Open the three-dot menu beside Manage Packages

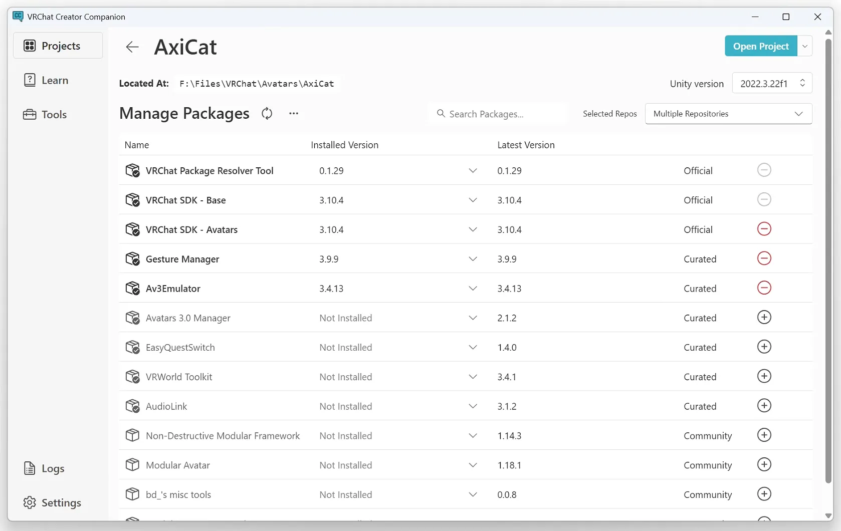tap(294, 114)
